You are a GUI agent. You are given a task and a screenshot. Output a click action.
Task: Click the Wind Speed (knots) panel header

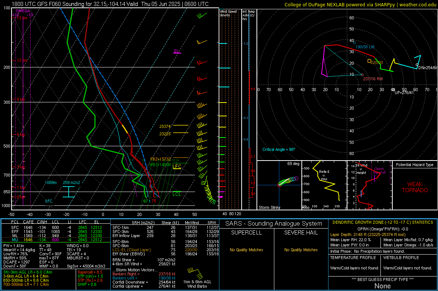point(228,13)
